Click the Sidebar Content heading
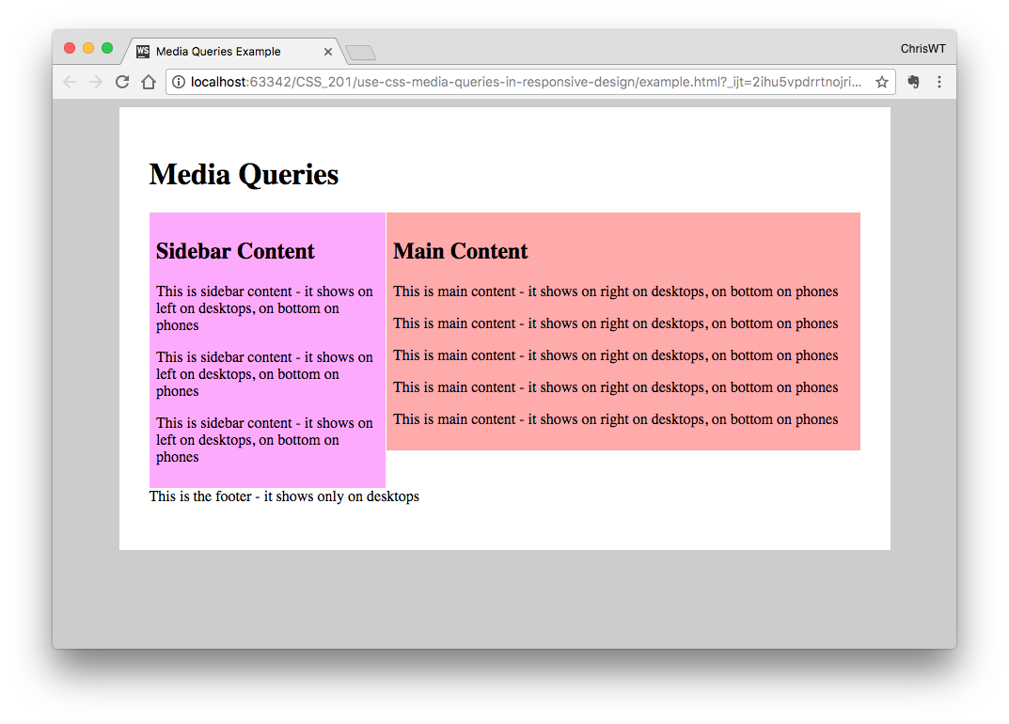Viewport: 1009px width, 724px height. pyautogui.click(x=235, y=251)
